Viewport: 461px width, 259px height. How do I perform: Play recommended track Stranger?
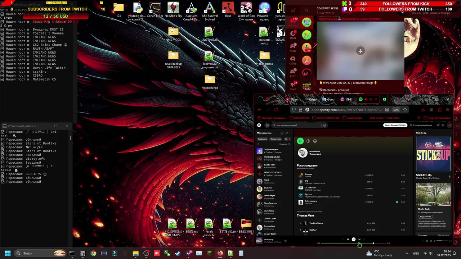[x=353, y=175]
